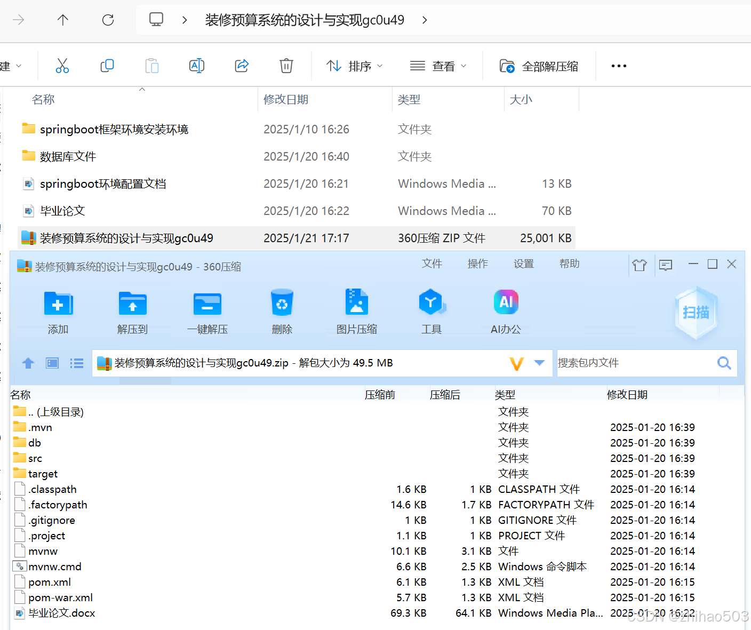
Task: Open the archive path dropdown arrow
Action: pyautogui.click(x=539, y=363)
